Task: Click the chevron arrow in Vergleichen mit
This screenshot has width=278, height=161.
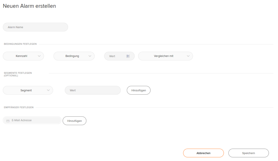Action: pyautogui.click(x=188, y=56)
